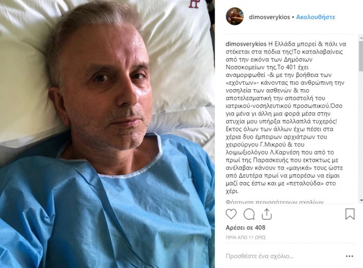Click the 408 likes count number
This screenshot has height=268, width=363.
pyautogui.click(x=260, y=228)
